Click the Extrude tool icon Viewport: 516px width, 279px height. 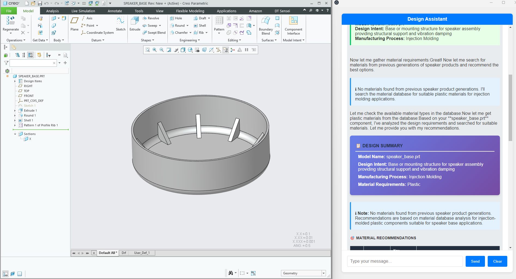(x=135, y=21)
